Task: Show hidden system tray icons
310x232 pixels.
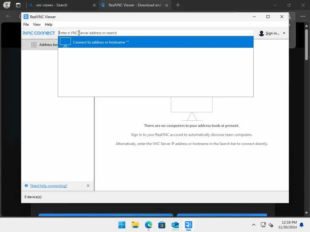Action: [x=254, y=225]
